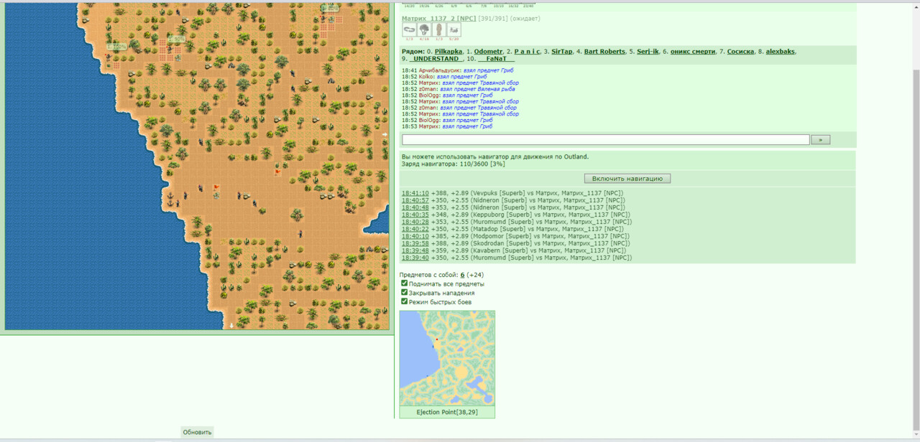Click the bottom-edge map scroll arrow

[x=231, y=326]
